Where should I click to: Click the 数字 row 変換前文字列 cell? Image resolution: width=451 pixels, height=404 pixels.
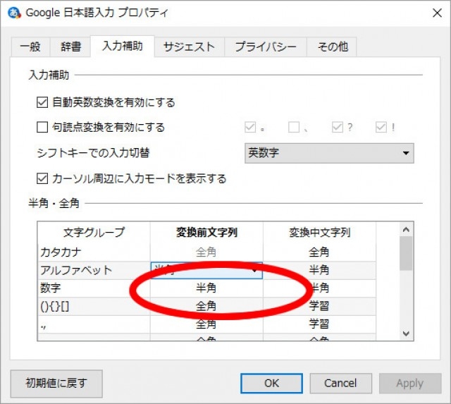click(x=206, y=288)
